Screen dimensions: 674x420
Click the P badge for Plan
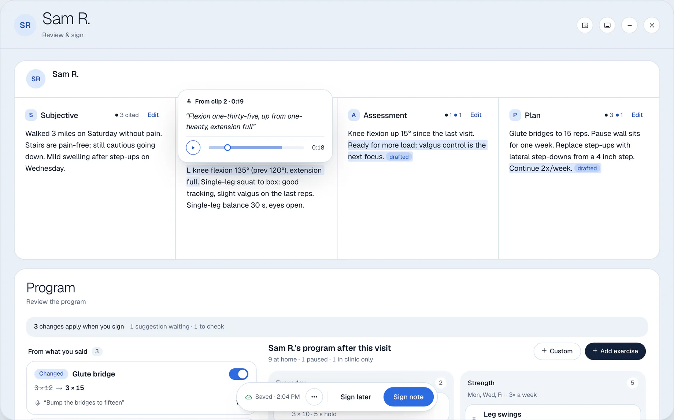point(515,115)
